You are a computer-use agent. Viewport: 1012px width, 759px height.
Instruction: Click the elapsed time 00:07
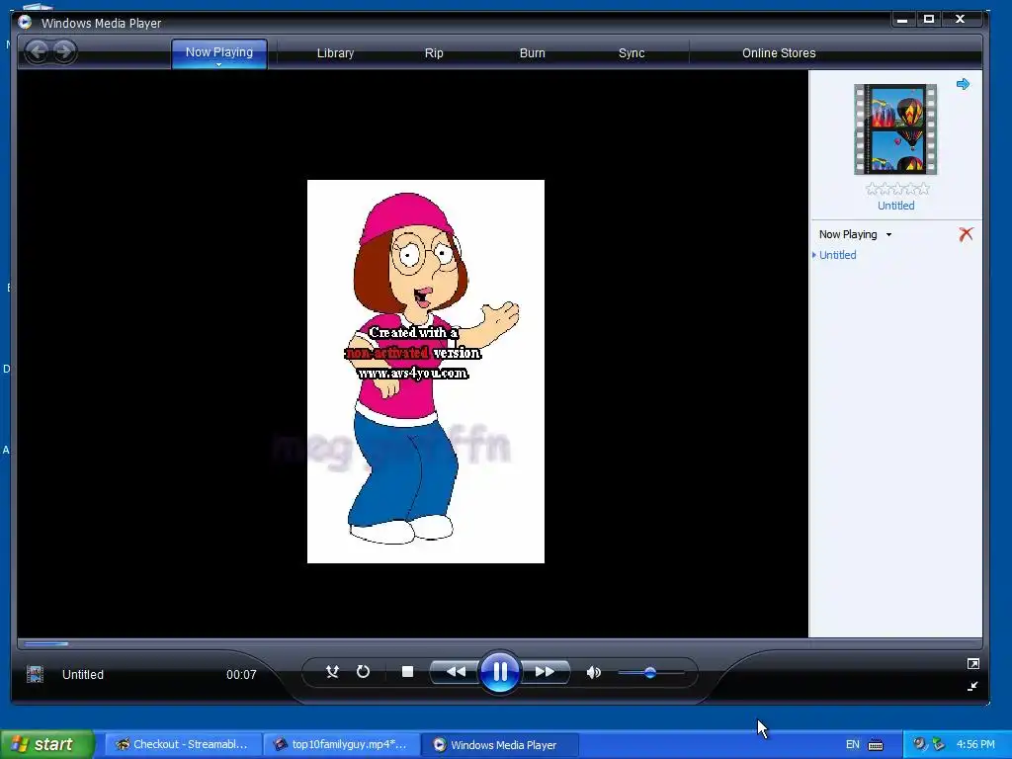coord(241,674)
